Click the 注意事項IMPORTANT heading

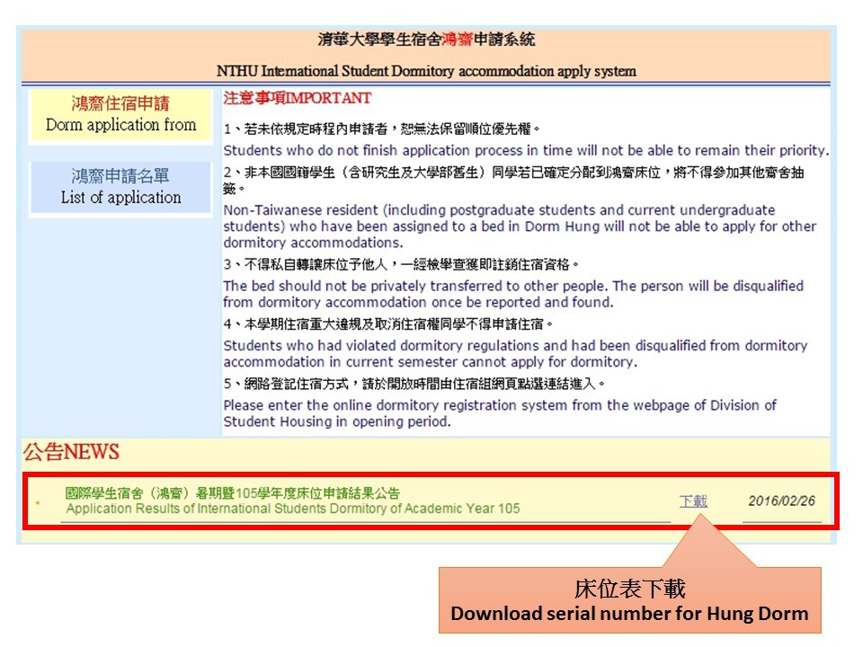click(298, 99)
